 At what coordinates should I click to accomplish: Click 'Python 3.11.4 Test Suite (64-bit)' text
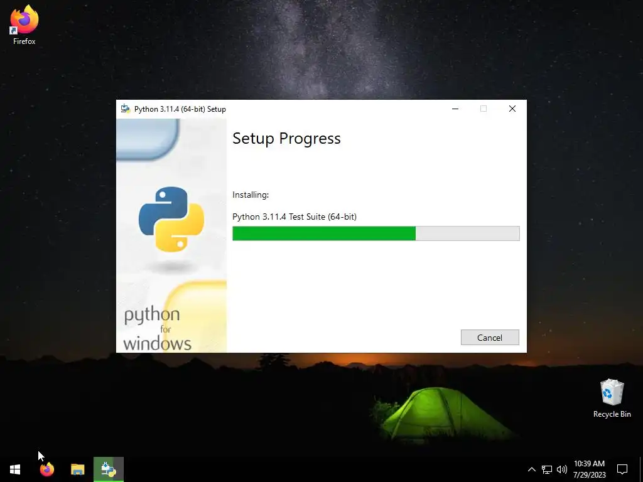[294, 217]
